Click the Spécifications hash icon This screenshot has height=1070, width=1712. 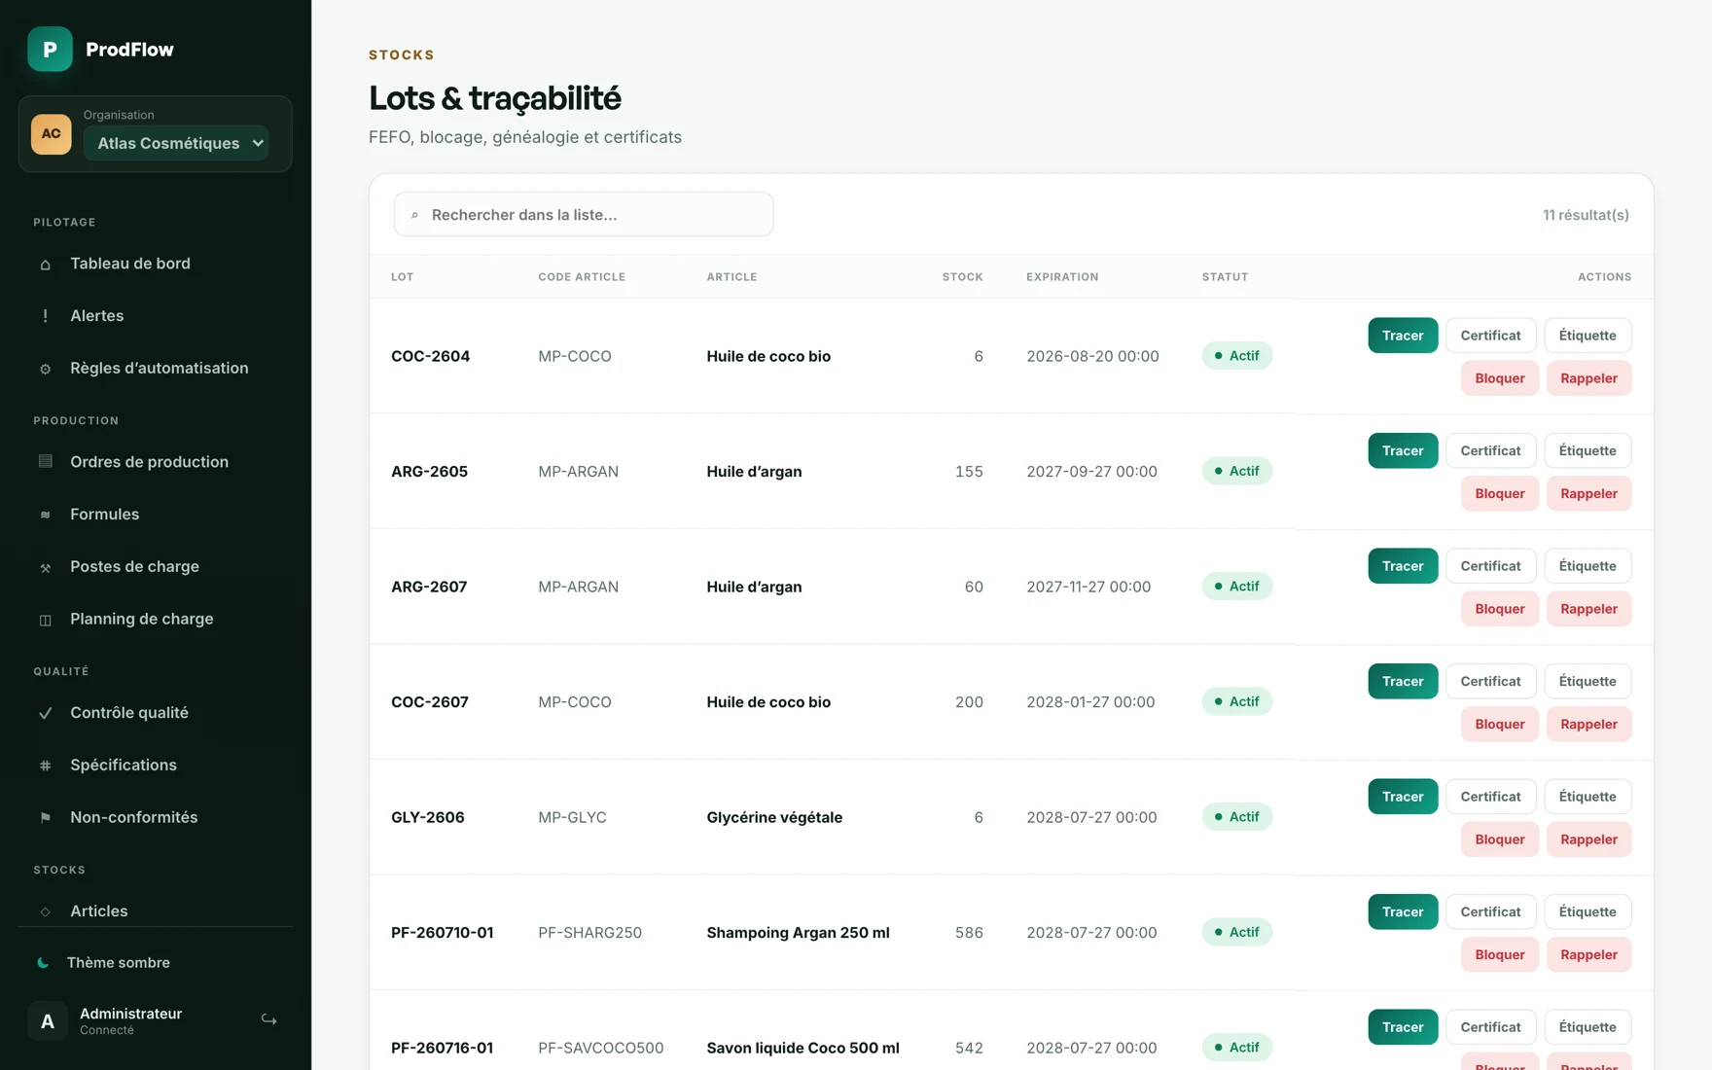click(x=45, y=766)
